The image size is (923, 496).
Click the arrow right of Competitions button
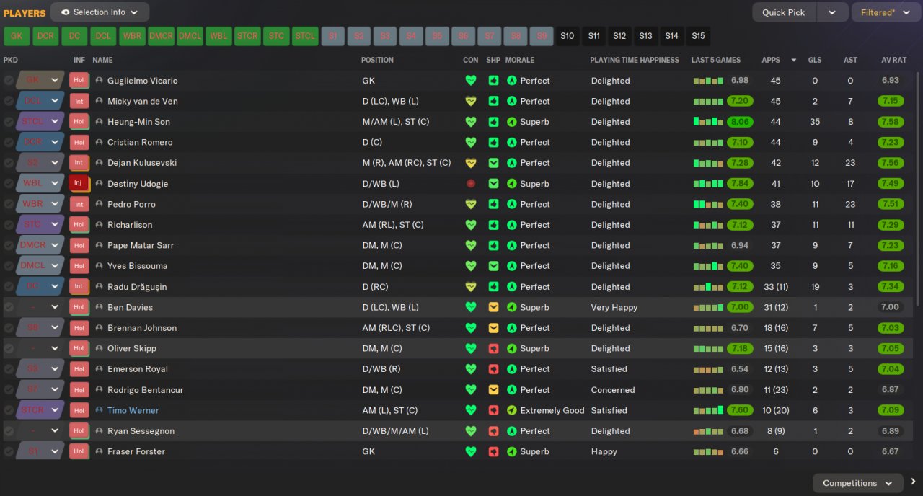(913, 482)
